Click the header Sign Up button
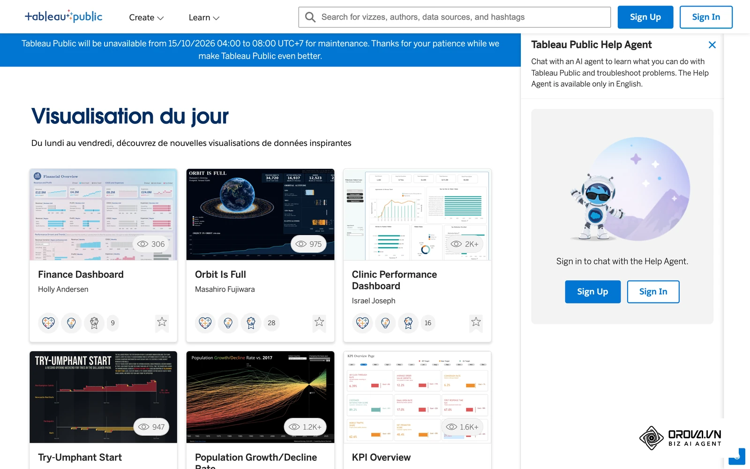This screenshot has width=750, height=469. pyautogui.click(x=645, y=17)
